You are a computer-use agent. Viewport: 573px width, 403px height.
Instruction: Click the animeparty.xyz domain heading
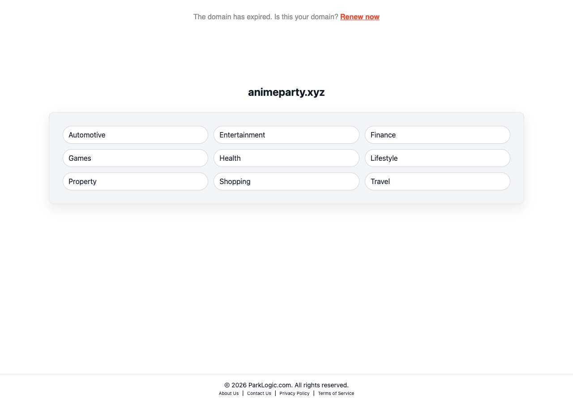[x=286, y=92]
